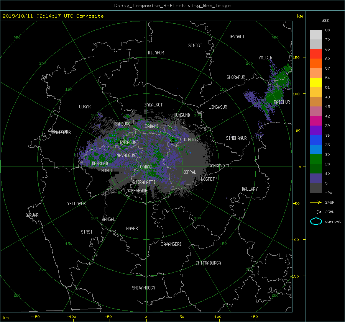Click the KOPPAL city label
Viewport: 345px width, 322px height.
(189, 172)
